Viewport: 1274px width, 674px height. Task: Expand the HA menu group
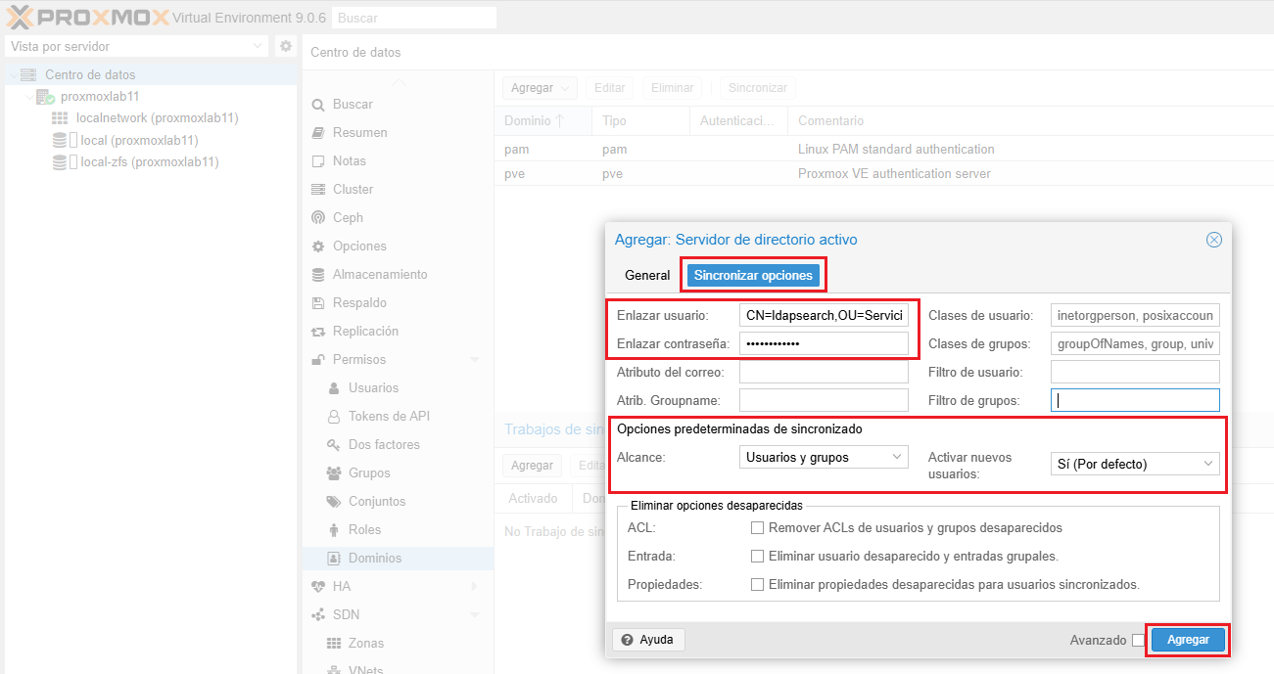[475, 586]
